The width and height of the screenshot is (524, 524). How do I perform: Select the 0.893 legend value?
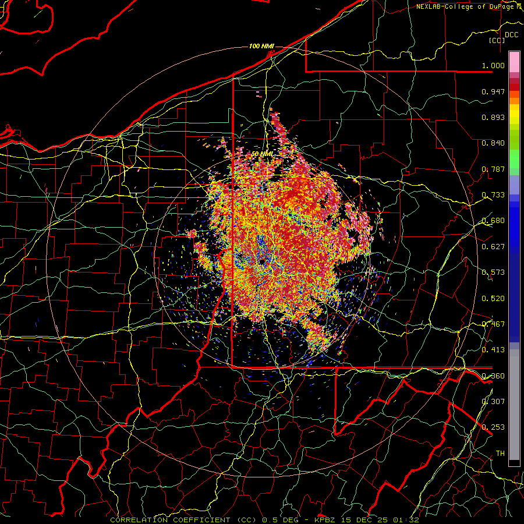coord(493,117)
